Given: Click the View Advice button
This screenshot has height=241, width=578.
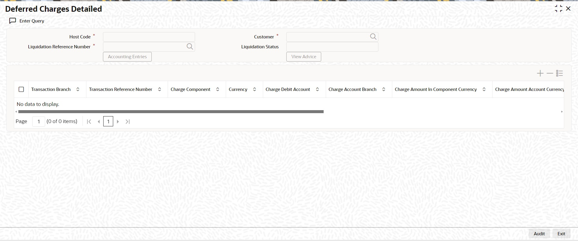Looking at the screenshot, I should [304, 57].
